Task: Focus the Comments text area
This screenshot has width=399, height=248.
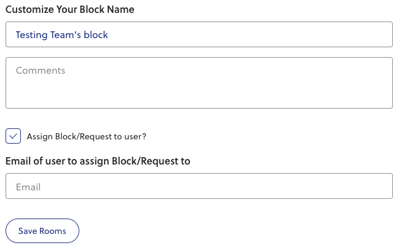Action: 199,83
